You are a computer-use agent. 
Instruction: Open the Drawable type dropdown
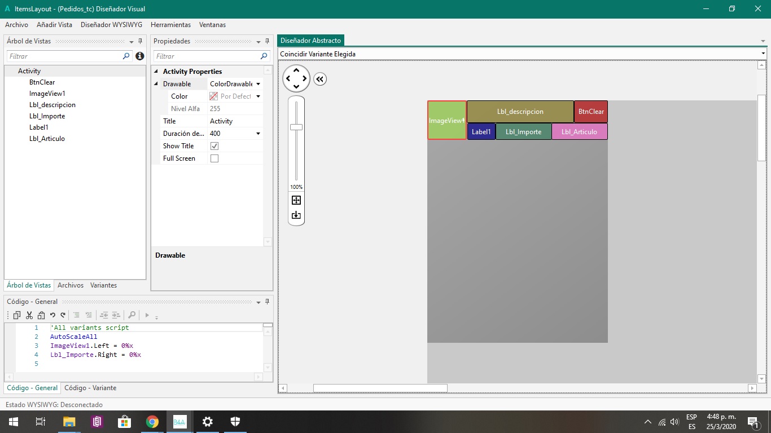(258, 84)
